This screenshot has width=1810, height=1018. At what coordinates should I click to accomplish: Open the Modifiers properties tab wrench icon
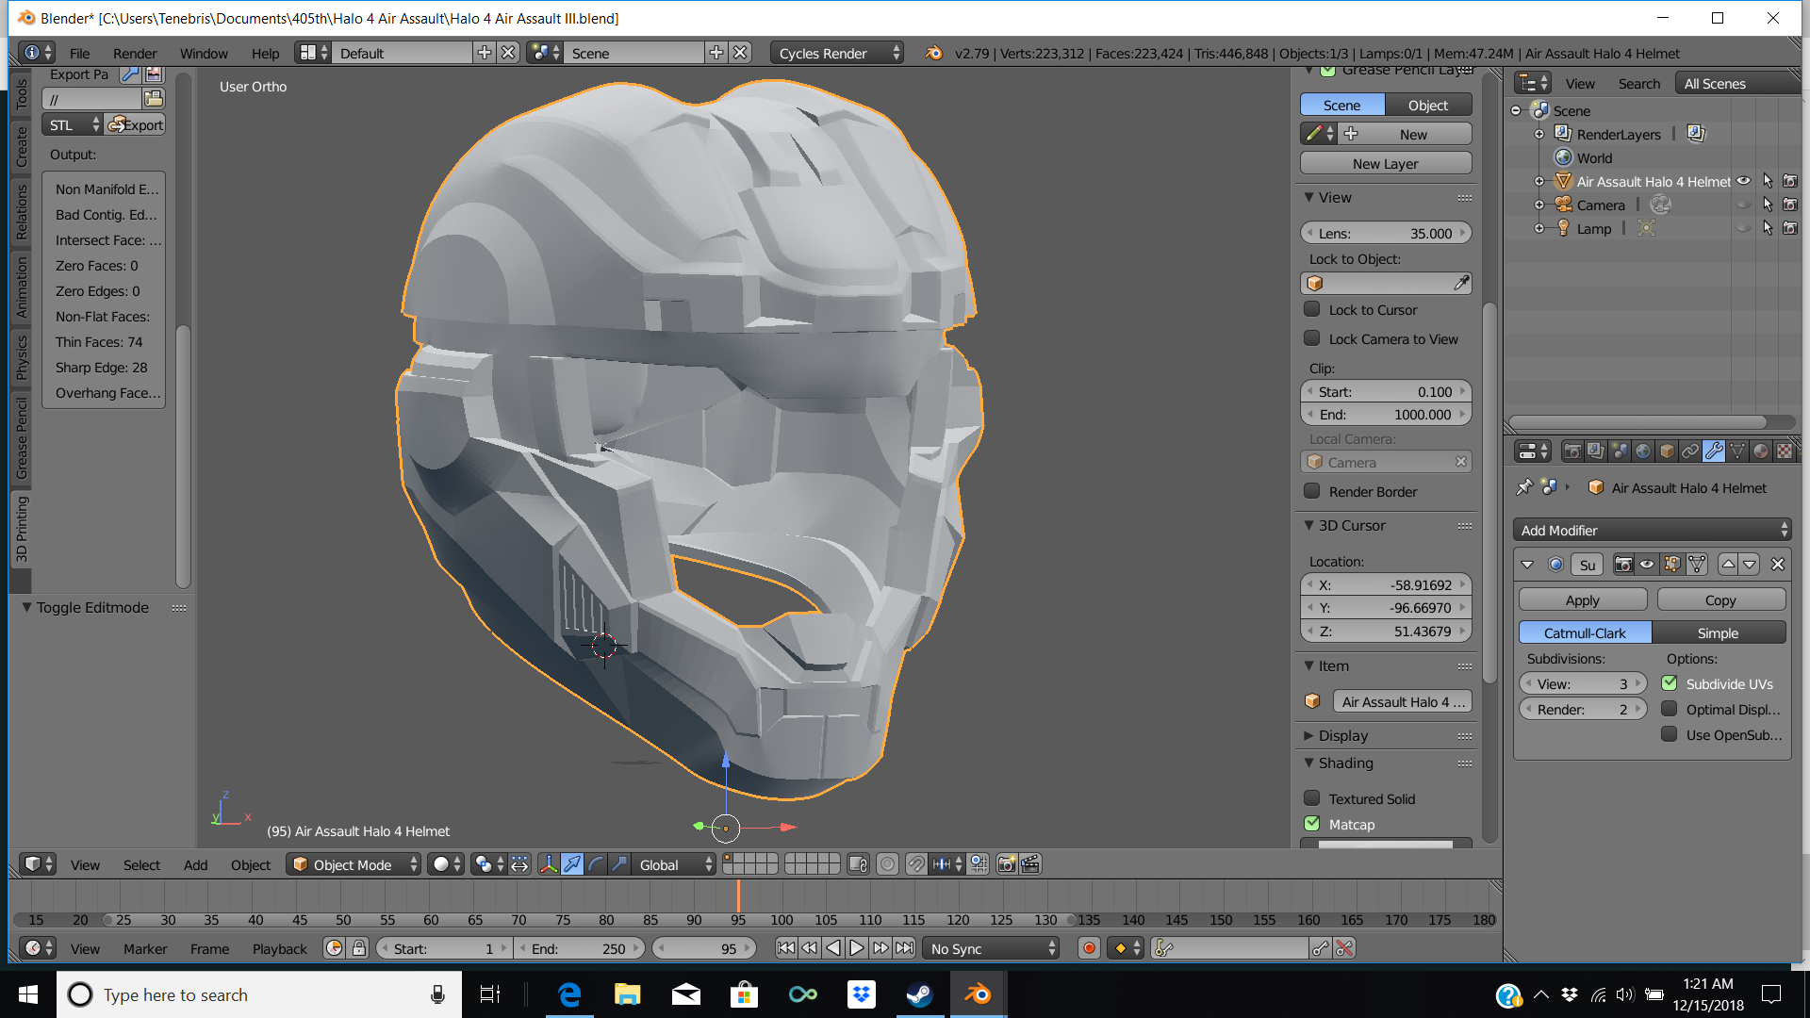click(1714, 452)
